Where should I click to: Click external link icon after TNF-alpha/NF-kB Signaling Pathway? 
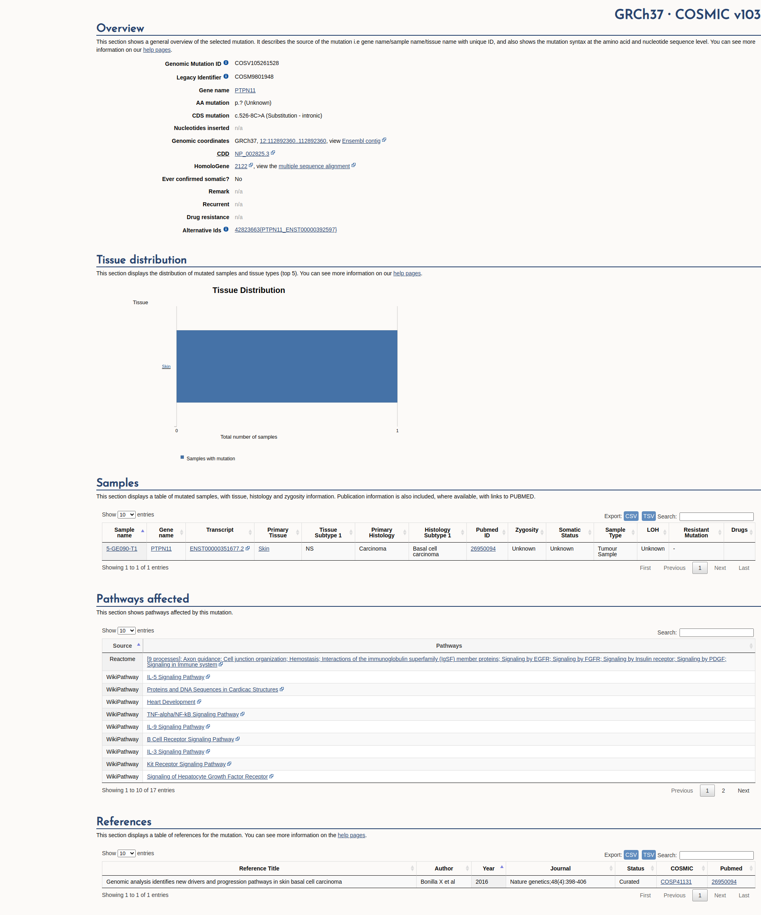(x=242, y=714)
